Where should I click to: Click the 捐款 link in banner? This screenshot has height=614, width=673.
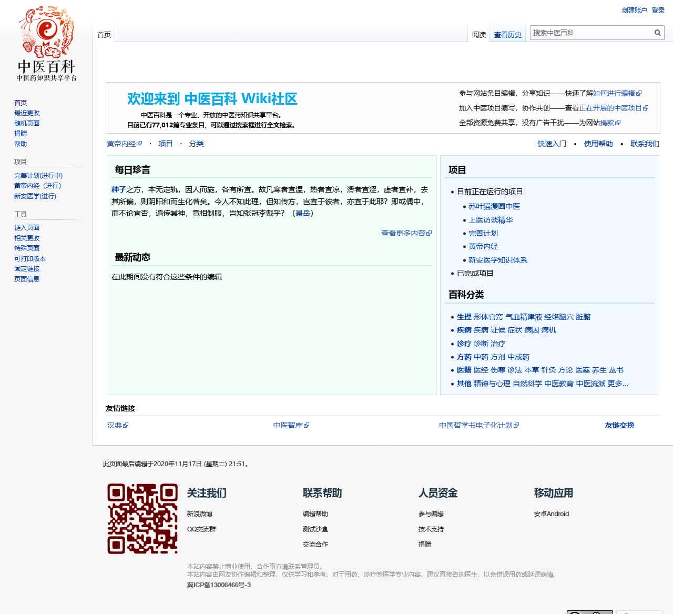tap(610, 123)
